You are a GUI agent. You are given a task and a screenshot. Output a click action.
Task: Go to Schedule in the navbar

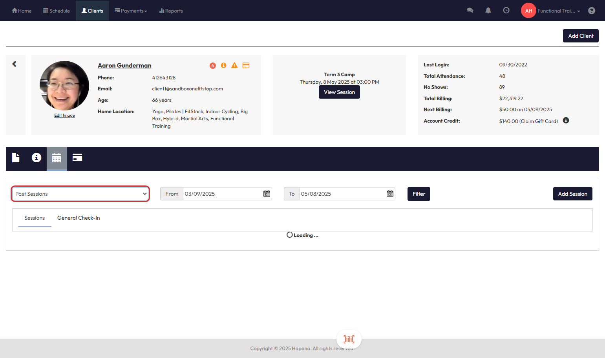pyautogui.click(x=57, y=11)
